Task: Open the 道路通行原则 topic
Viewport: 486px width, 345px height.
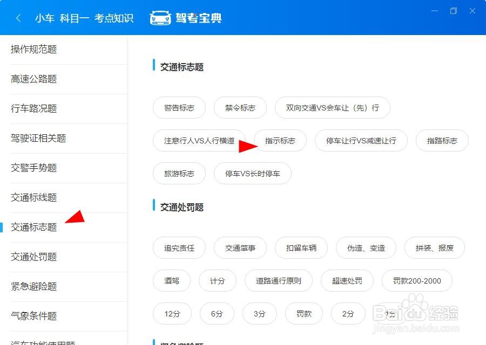Action: [x=278, y=281]
